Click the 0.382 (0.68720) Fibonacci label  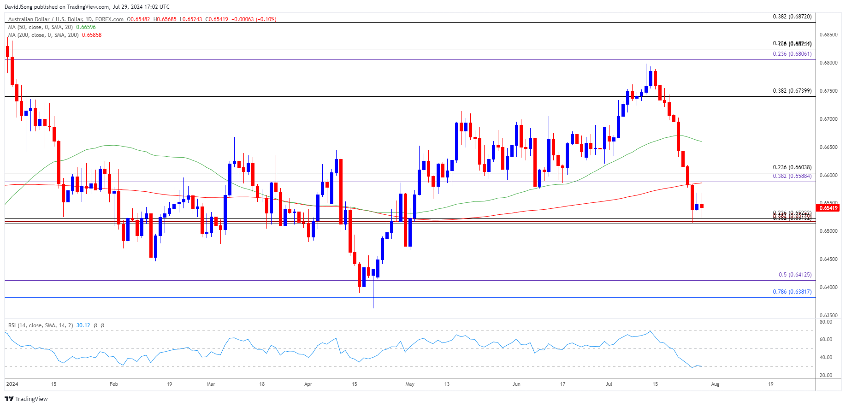pos(792,17)
